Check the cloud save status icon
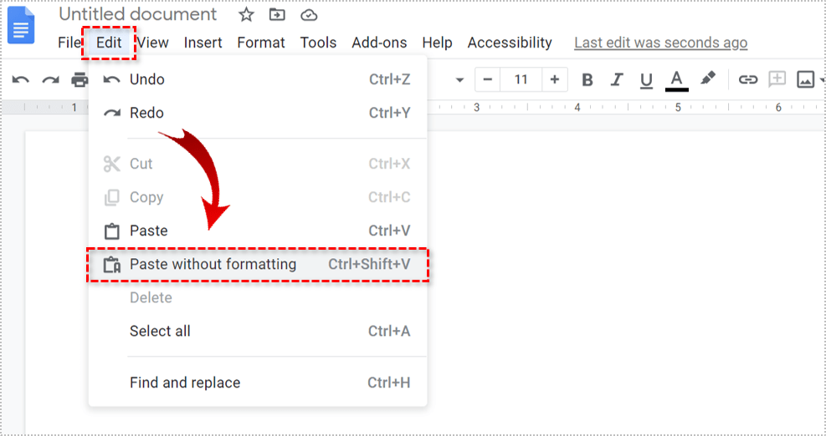Image resolution: width=826 pixels, height=436 pixels. point(309,15)
